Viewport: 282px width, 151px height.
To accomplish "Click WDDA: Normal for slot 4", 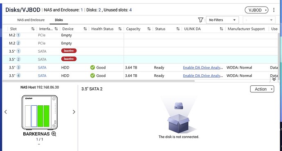I will click(239, 75).
